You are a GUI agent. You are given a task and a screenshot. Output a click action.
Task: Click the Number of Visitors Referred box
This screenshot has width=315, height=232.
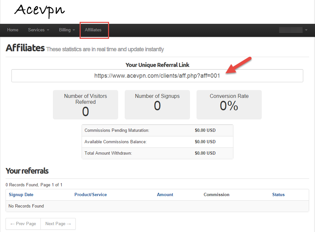pos(86,105)
